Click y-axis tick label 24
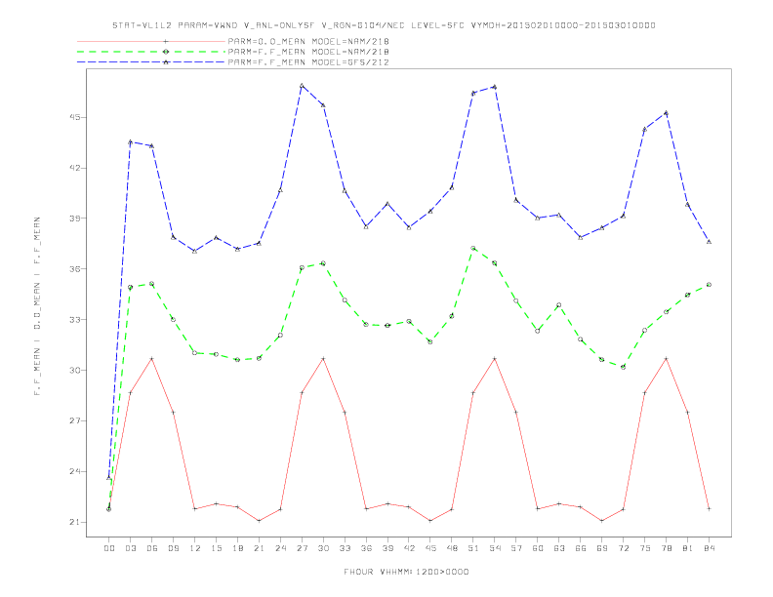This screenshot has height=597, width=773. click(x=75, y=471)
